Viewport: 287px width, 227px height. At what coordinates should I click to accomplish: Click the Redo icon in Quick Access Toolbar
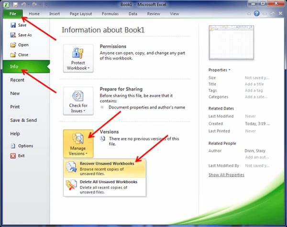pyautogui.click(x=34, y=5)
